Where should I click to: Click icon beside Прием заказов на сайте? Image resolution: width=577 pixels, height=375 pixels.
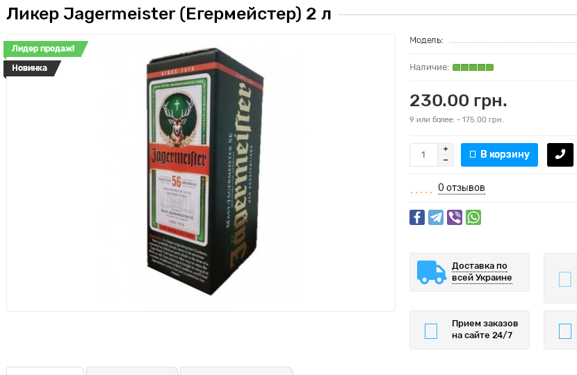[431, 331]
